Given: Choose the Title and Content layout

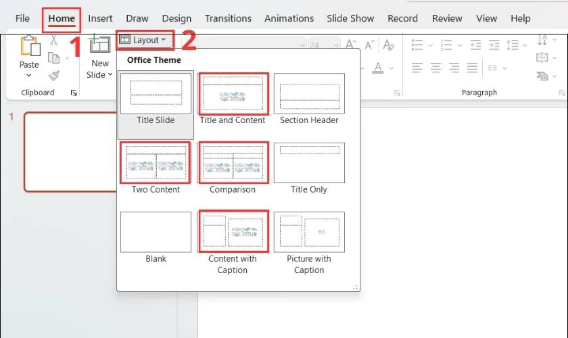Looking at the screenshot, I should pyautogui.click(x=233, y=99).
